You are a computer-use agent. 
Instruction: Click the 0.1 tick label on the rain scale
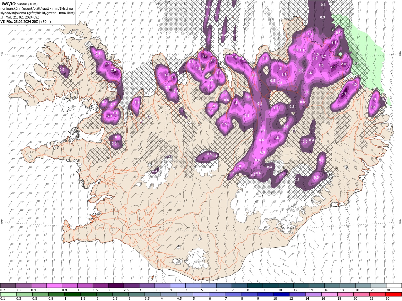(3, 299)
